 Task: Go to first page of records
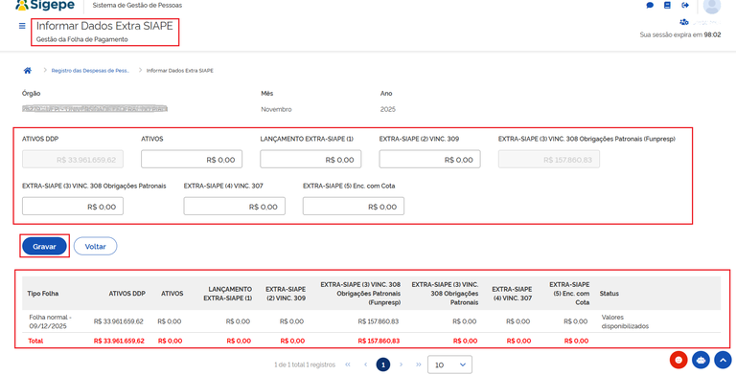(x=348, y=364)
